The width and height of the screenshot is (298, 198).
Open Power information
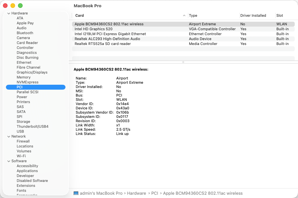point(22,97)
